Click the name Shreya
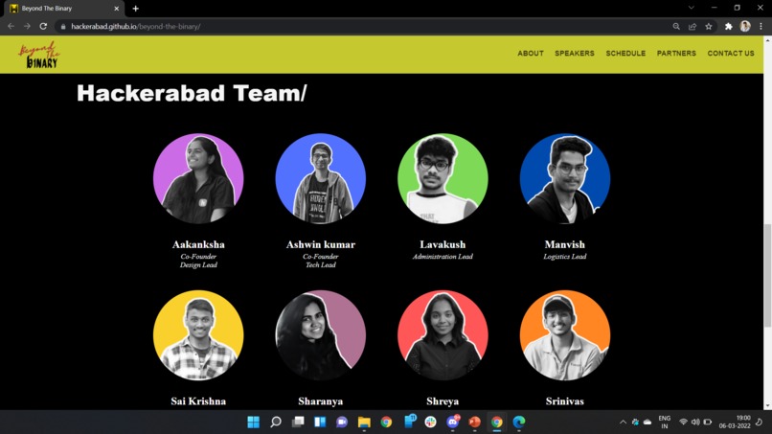 443,401
